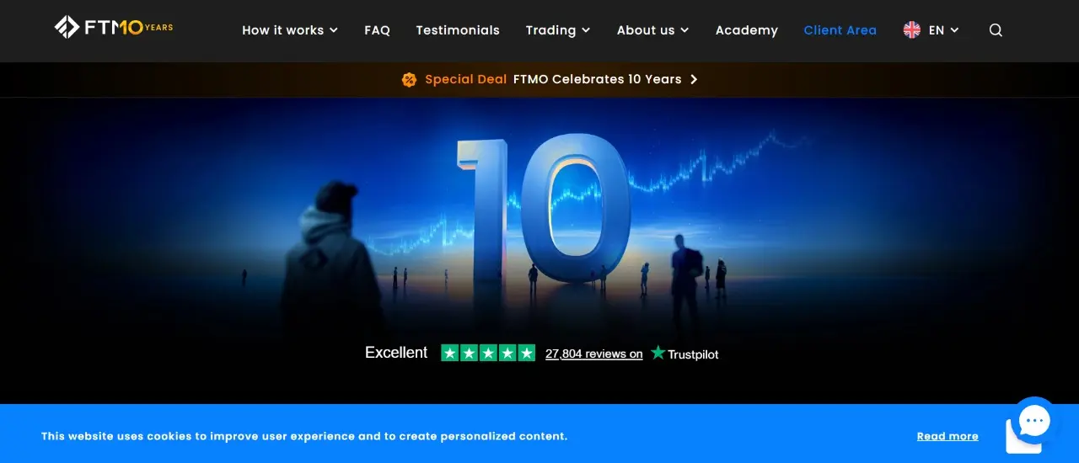Click the orange Special Deal badge icon

(x=409, y=79)
